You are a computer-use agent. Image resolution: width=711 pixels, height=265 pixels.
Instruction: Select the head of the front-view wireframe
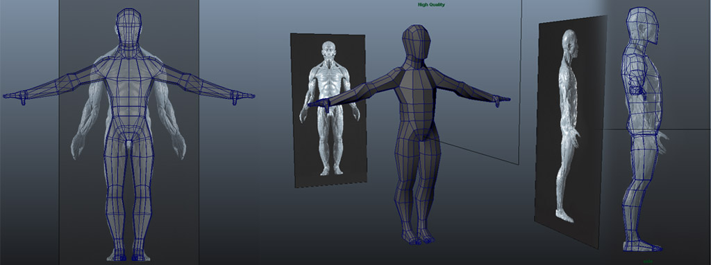click(x=128, y=27)
